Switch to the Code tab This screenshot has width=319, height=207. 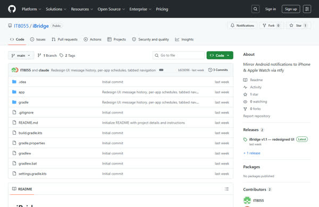[17, 39]
